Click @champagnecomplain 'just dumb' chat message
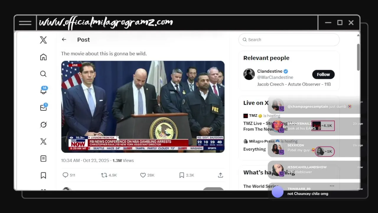This screenshot has width=378, height=213. [320, 106]
